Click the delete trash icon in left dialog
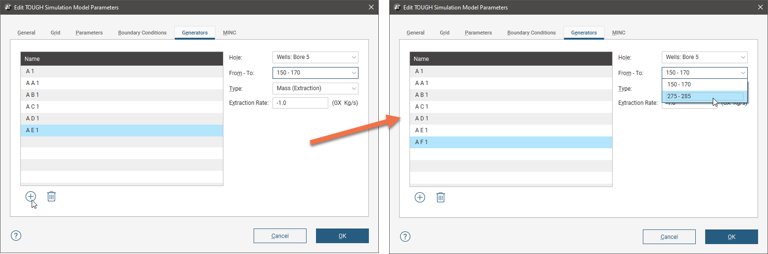 click(x=51, y=196)
